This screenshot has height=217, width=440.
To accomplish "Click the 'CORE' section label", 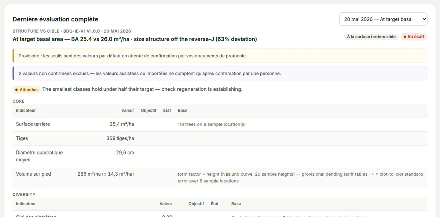I will click(18, 101).
